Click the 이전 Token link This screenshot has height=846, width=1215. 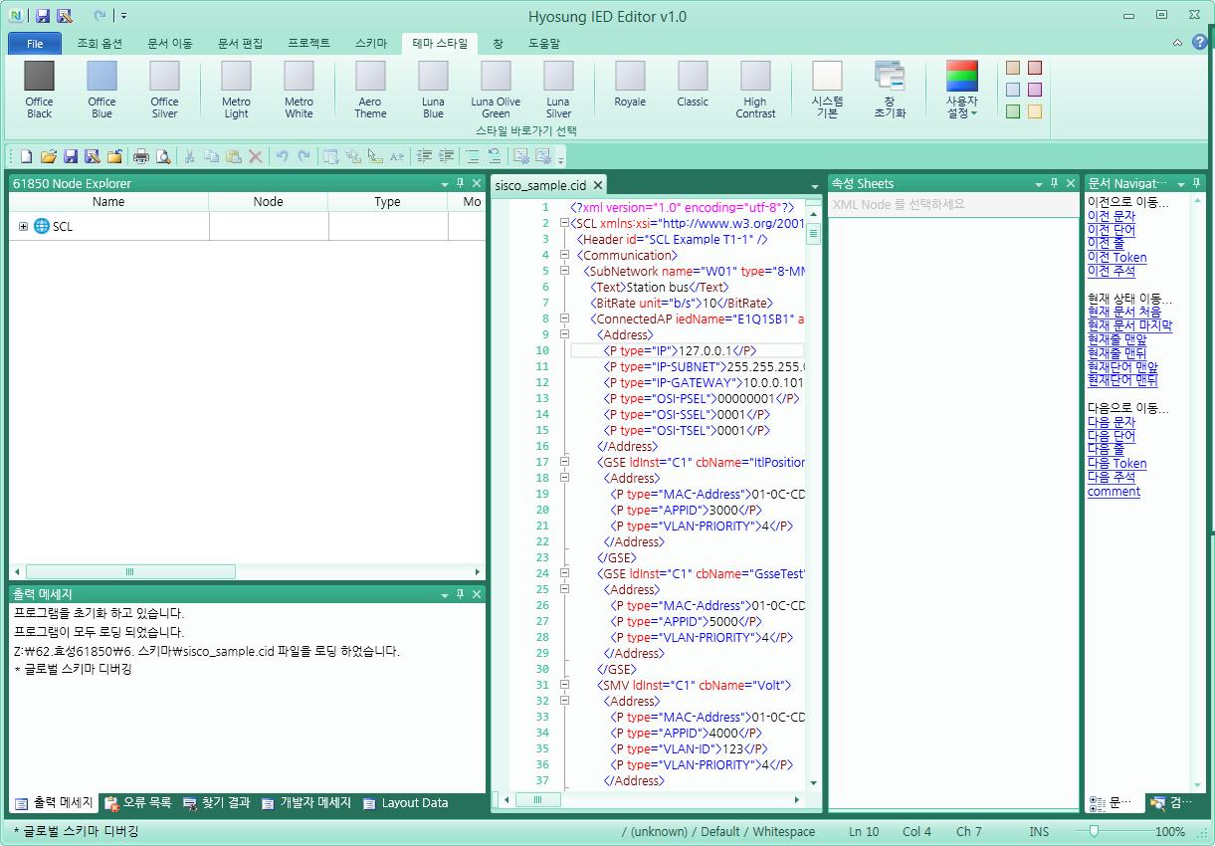1116,258
